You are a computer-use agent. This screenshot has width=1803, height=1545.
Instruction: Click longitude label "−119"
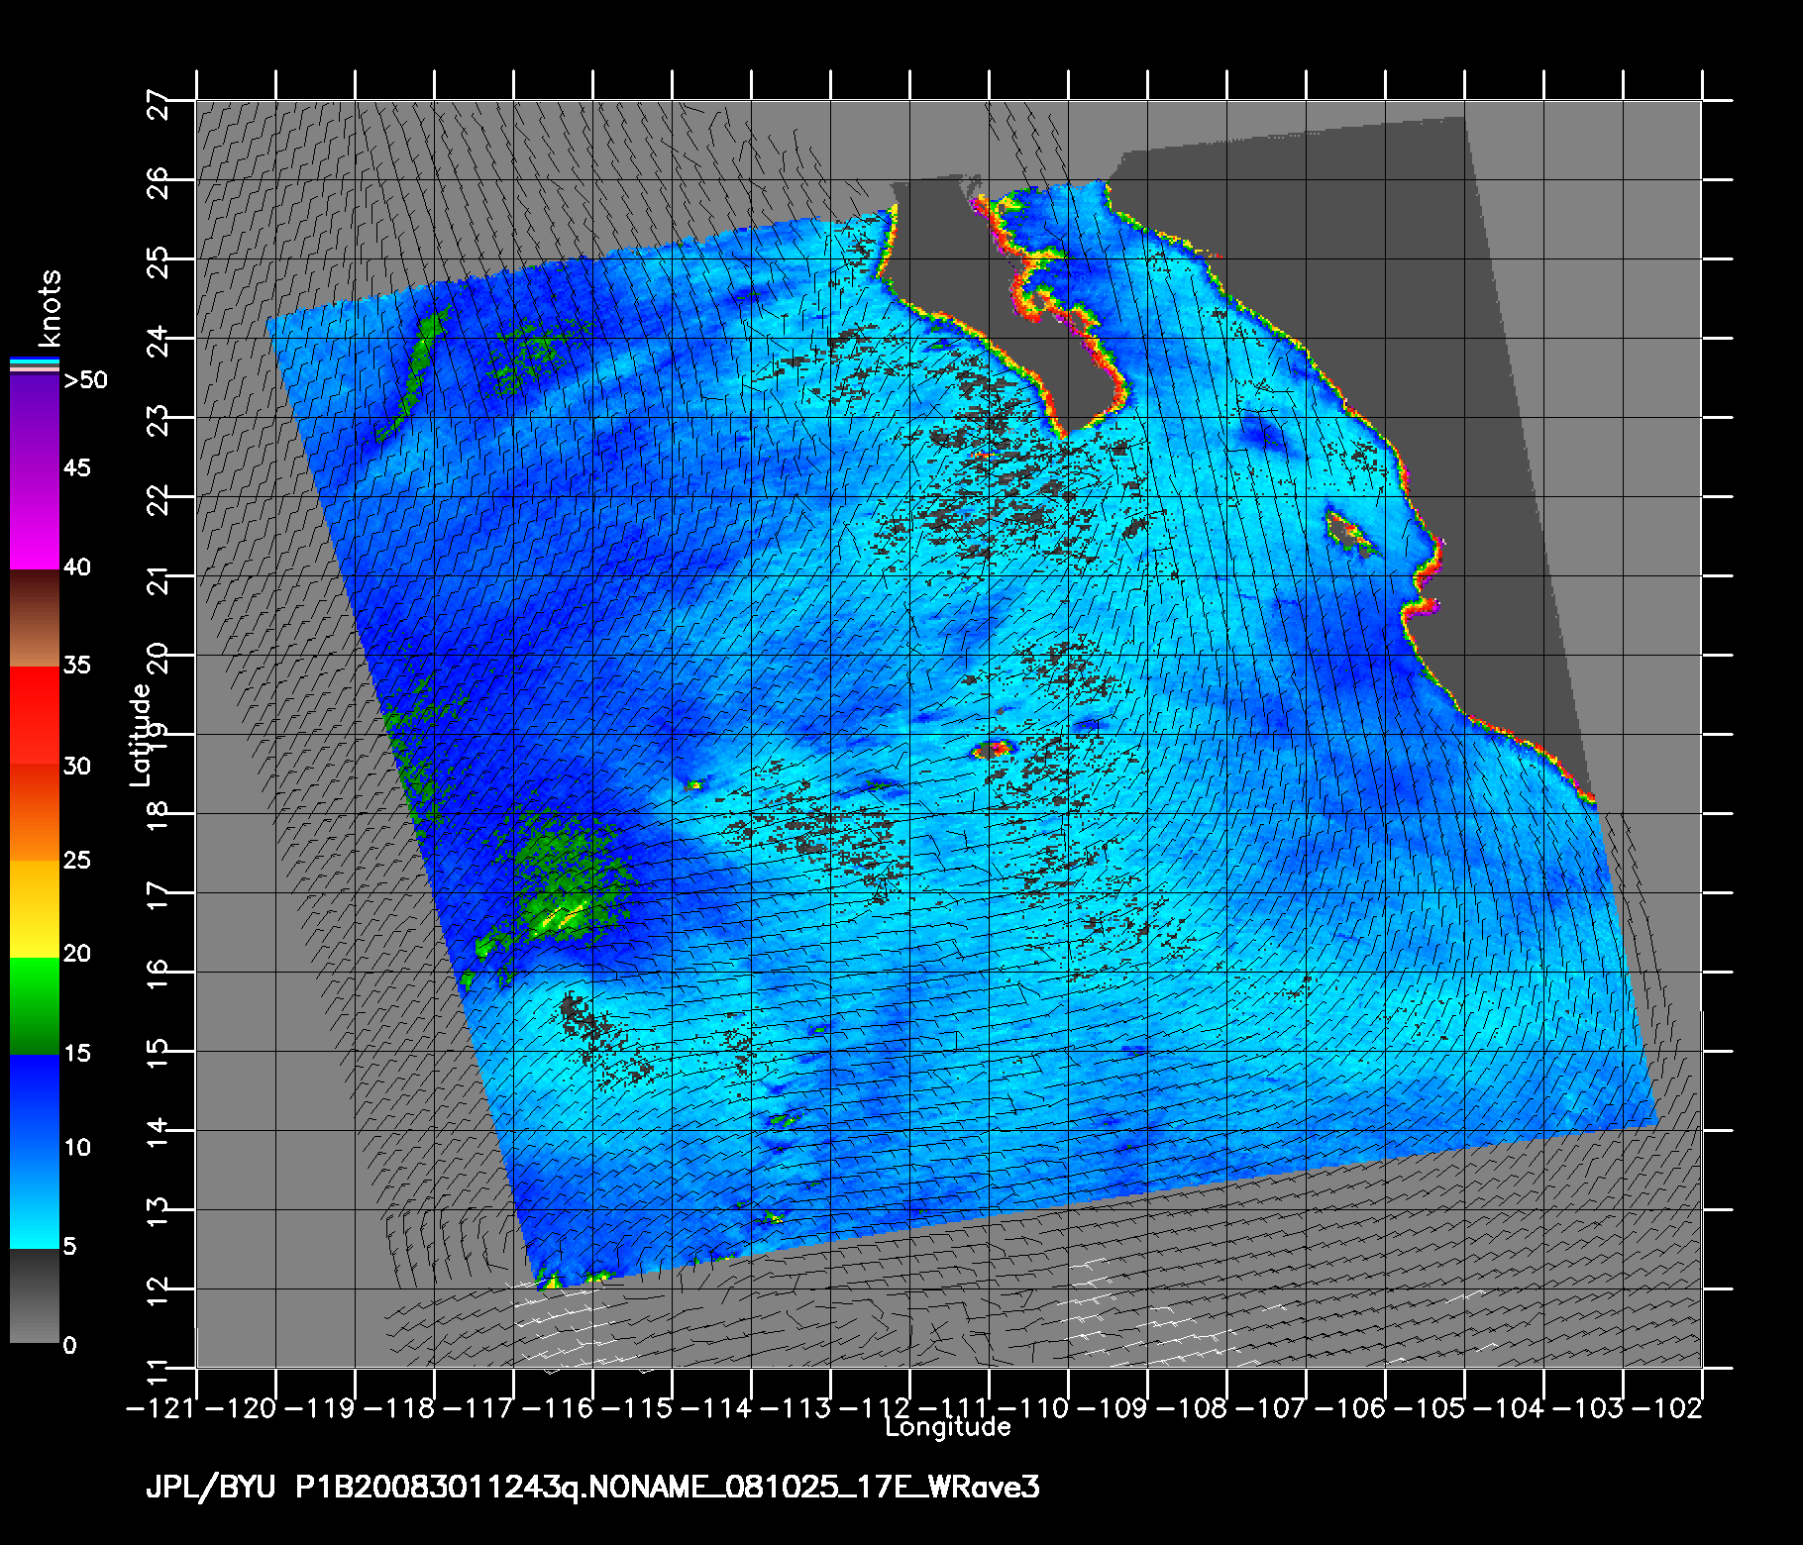click(x=321, y=1407)
